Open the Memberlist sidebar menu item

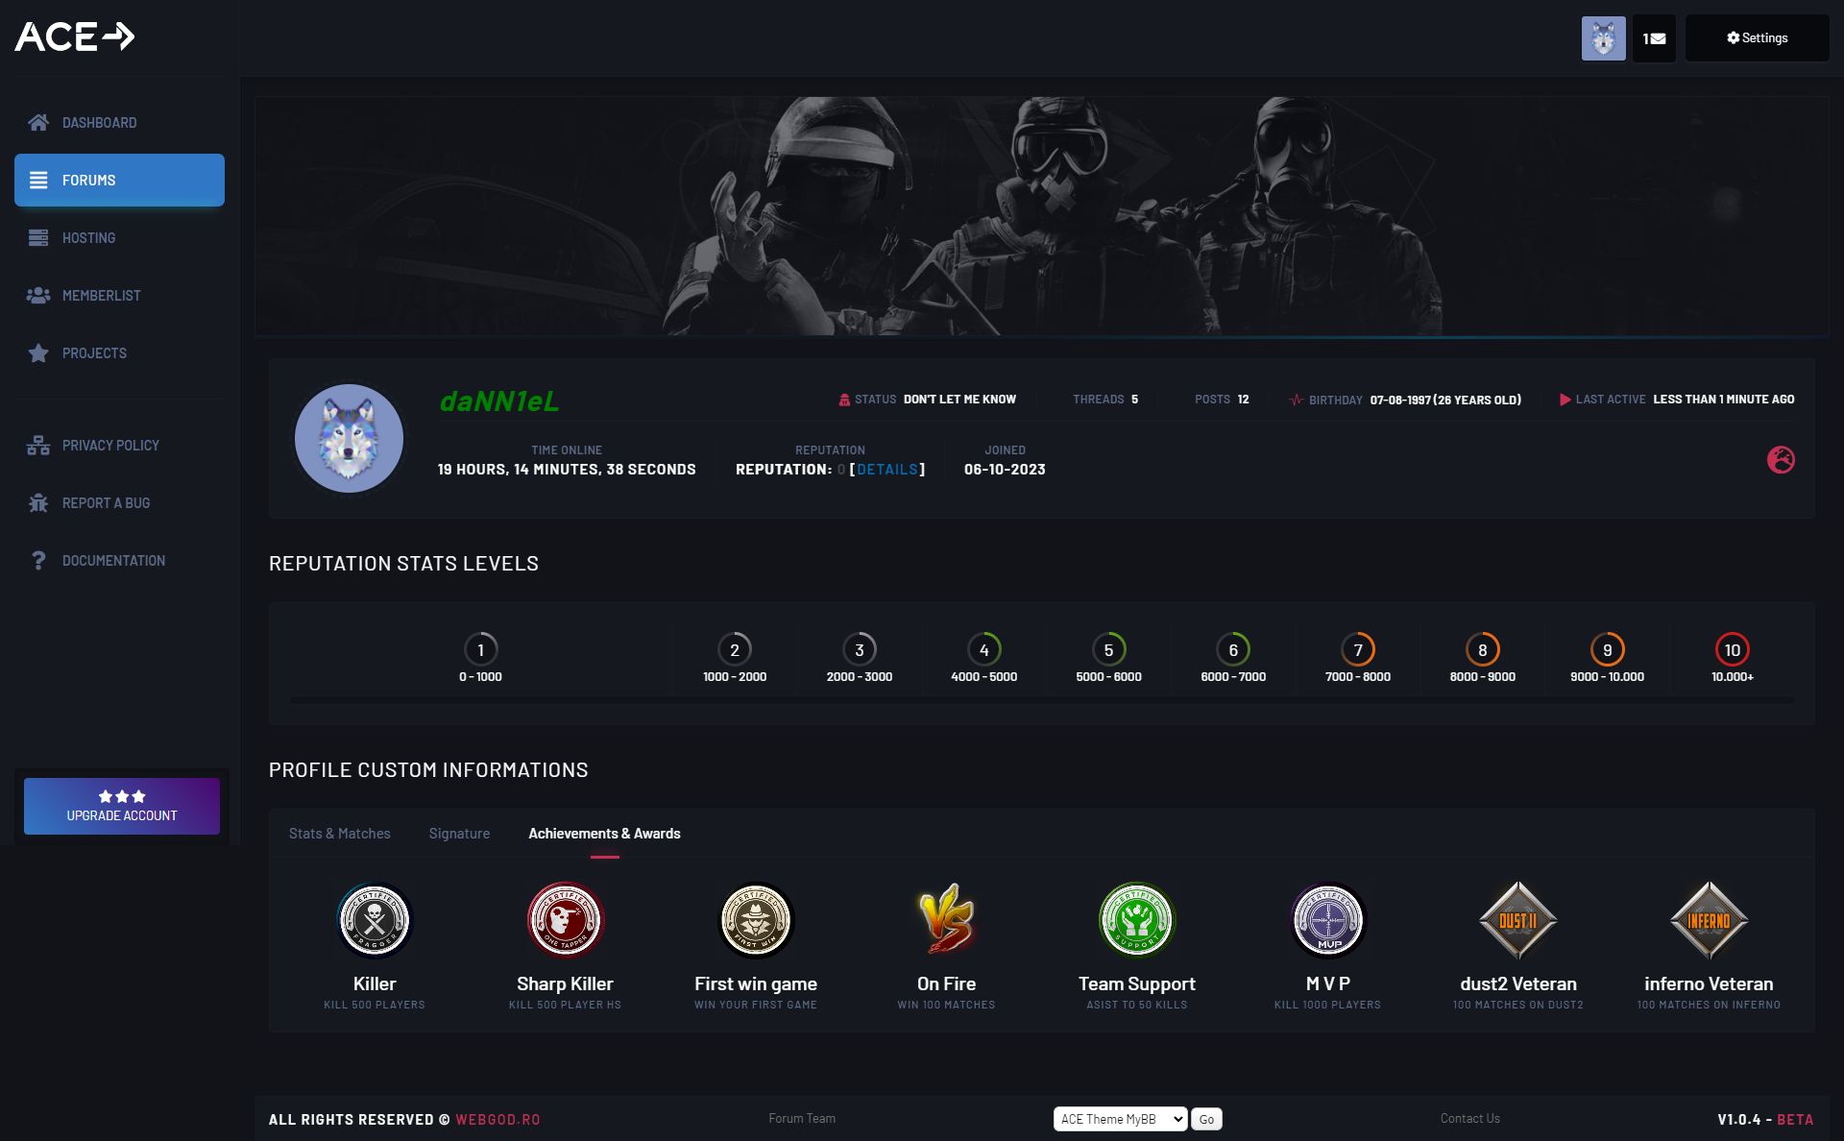[101, 296]
